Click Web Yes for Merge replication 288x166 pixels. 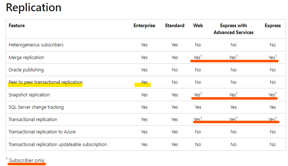(x=198, y=57)
